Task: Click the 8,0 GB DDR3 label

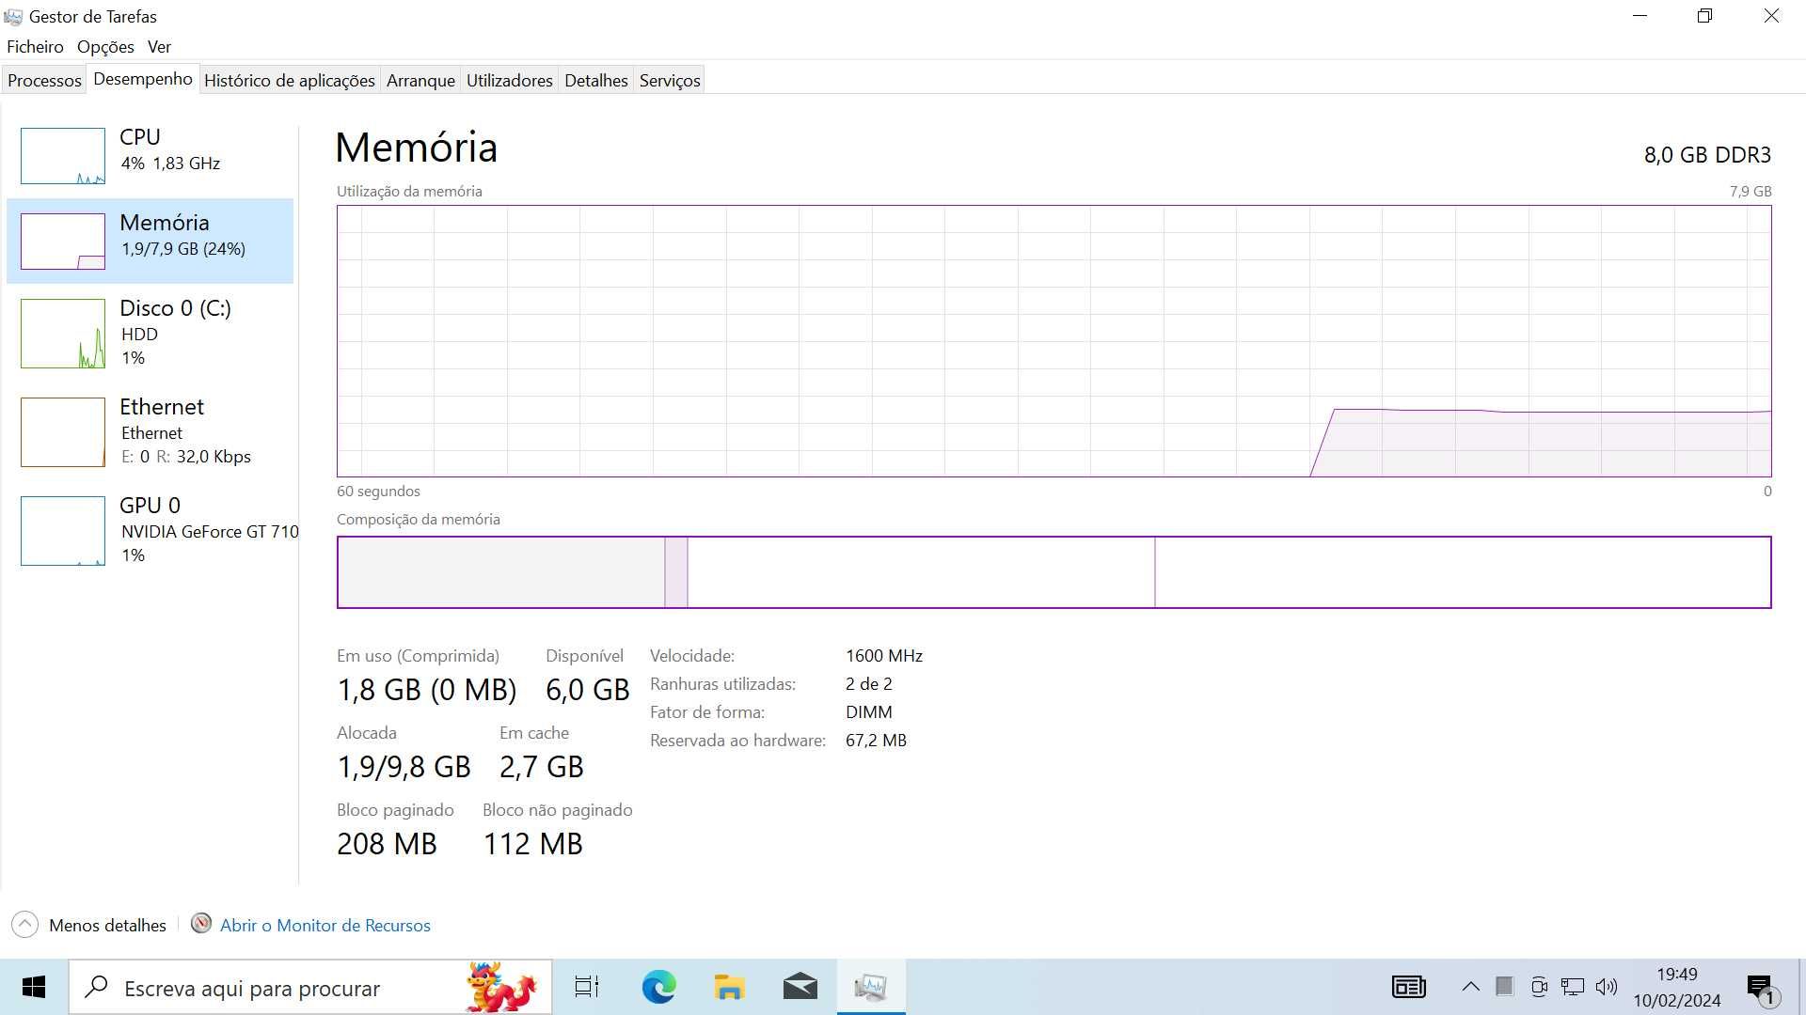Action: point(1707,155)
